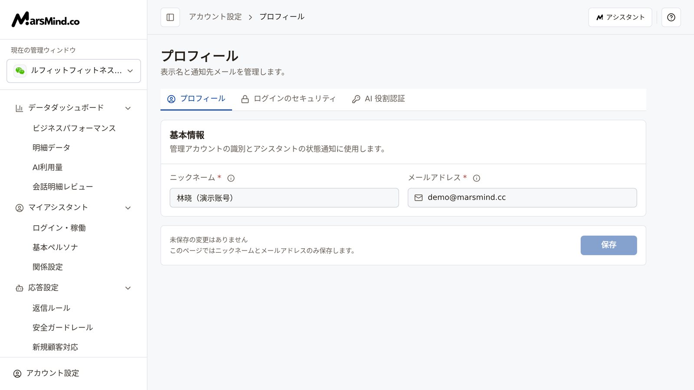
Task: Click the response settings robot icon
Action: tap(20, 288)
